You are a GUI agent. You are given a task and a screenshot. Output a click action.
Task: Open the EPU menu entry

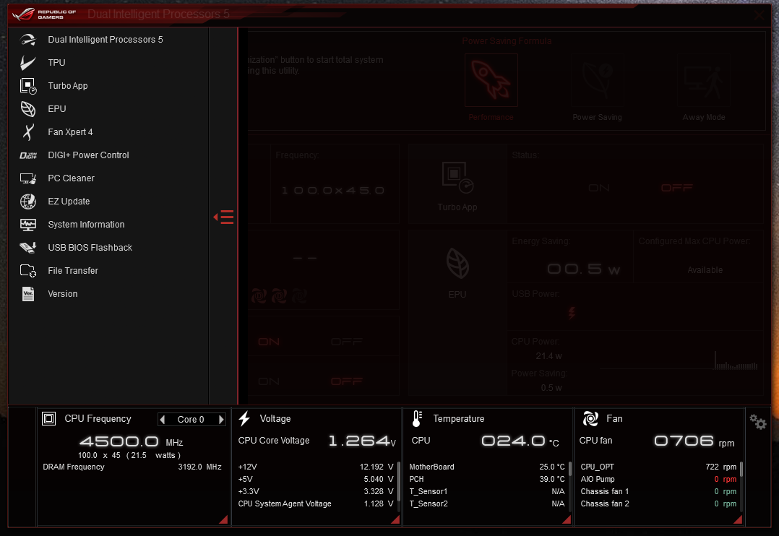click(57, 109)
